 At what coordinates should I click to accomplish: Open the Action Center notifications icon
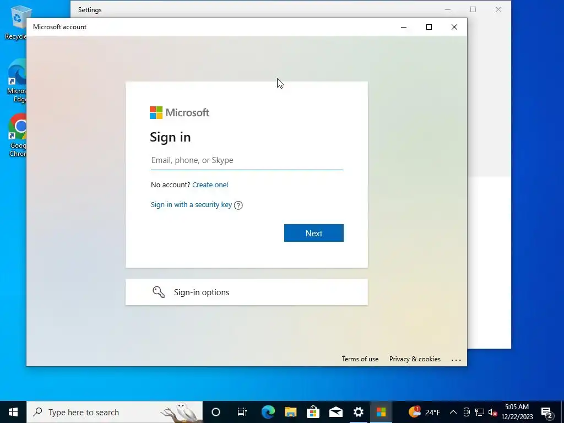point(547,412)
